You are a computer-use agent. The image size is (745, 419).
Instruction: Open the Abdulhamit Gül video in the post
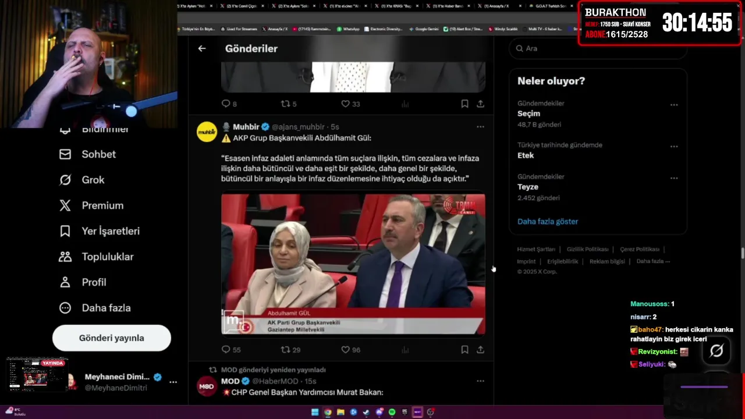coord(353,265)
